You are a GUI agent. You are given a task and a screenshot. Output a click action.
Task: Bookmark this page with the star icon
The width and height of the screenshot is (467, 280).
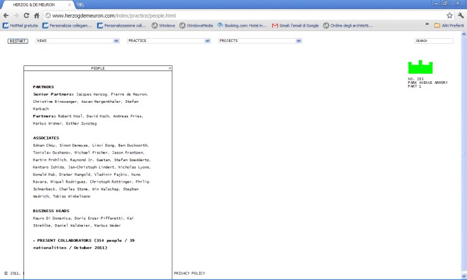tap(449, 15)
